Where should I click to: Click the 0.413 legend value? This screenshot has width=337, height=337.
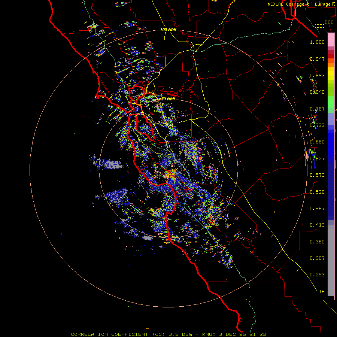(x=317, y=225)
